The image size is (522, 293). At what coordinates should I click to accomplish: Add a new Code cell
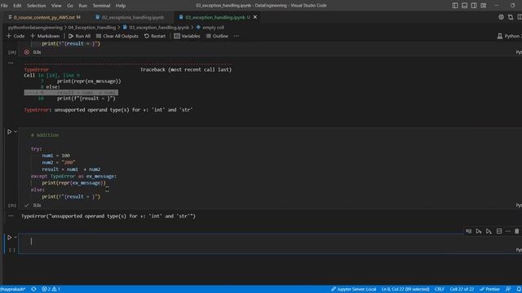[15, 36]
